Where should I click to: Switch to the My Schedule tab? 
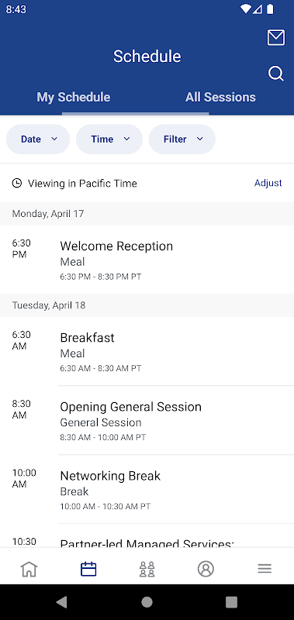coord(74,98)
